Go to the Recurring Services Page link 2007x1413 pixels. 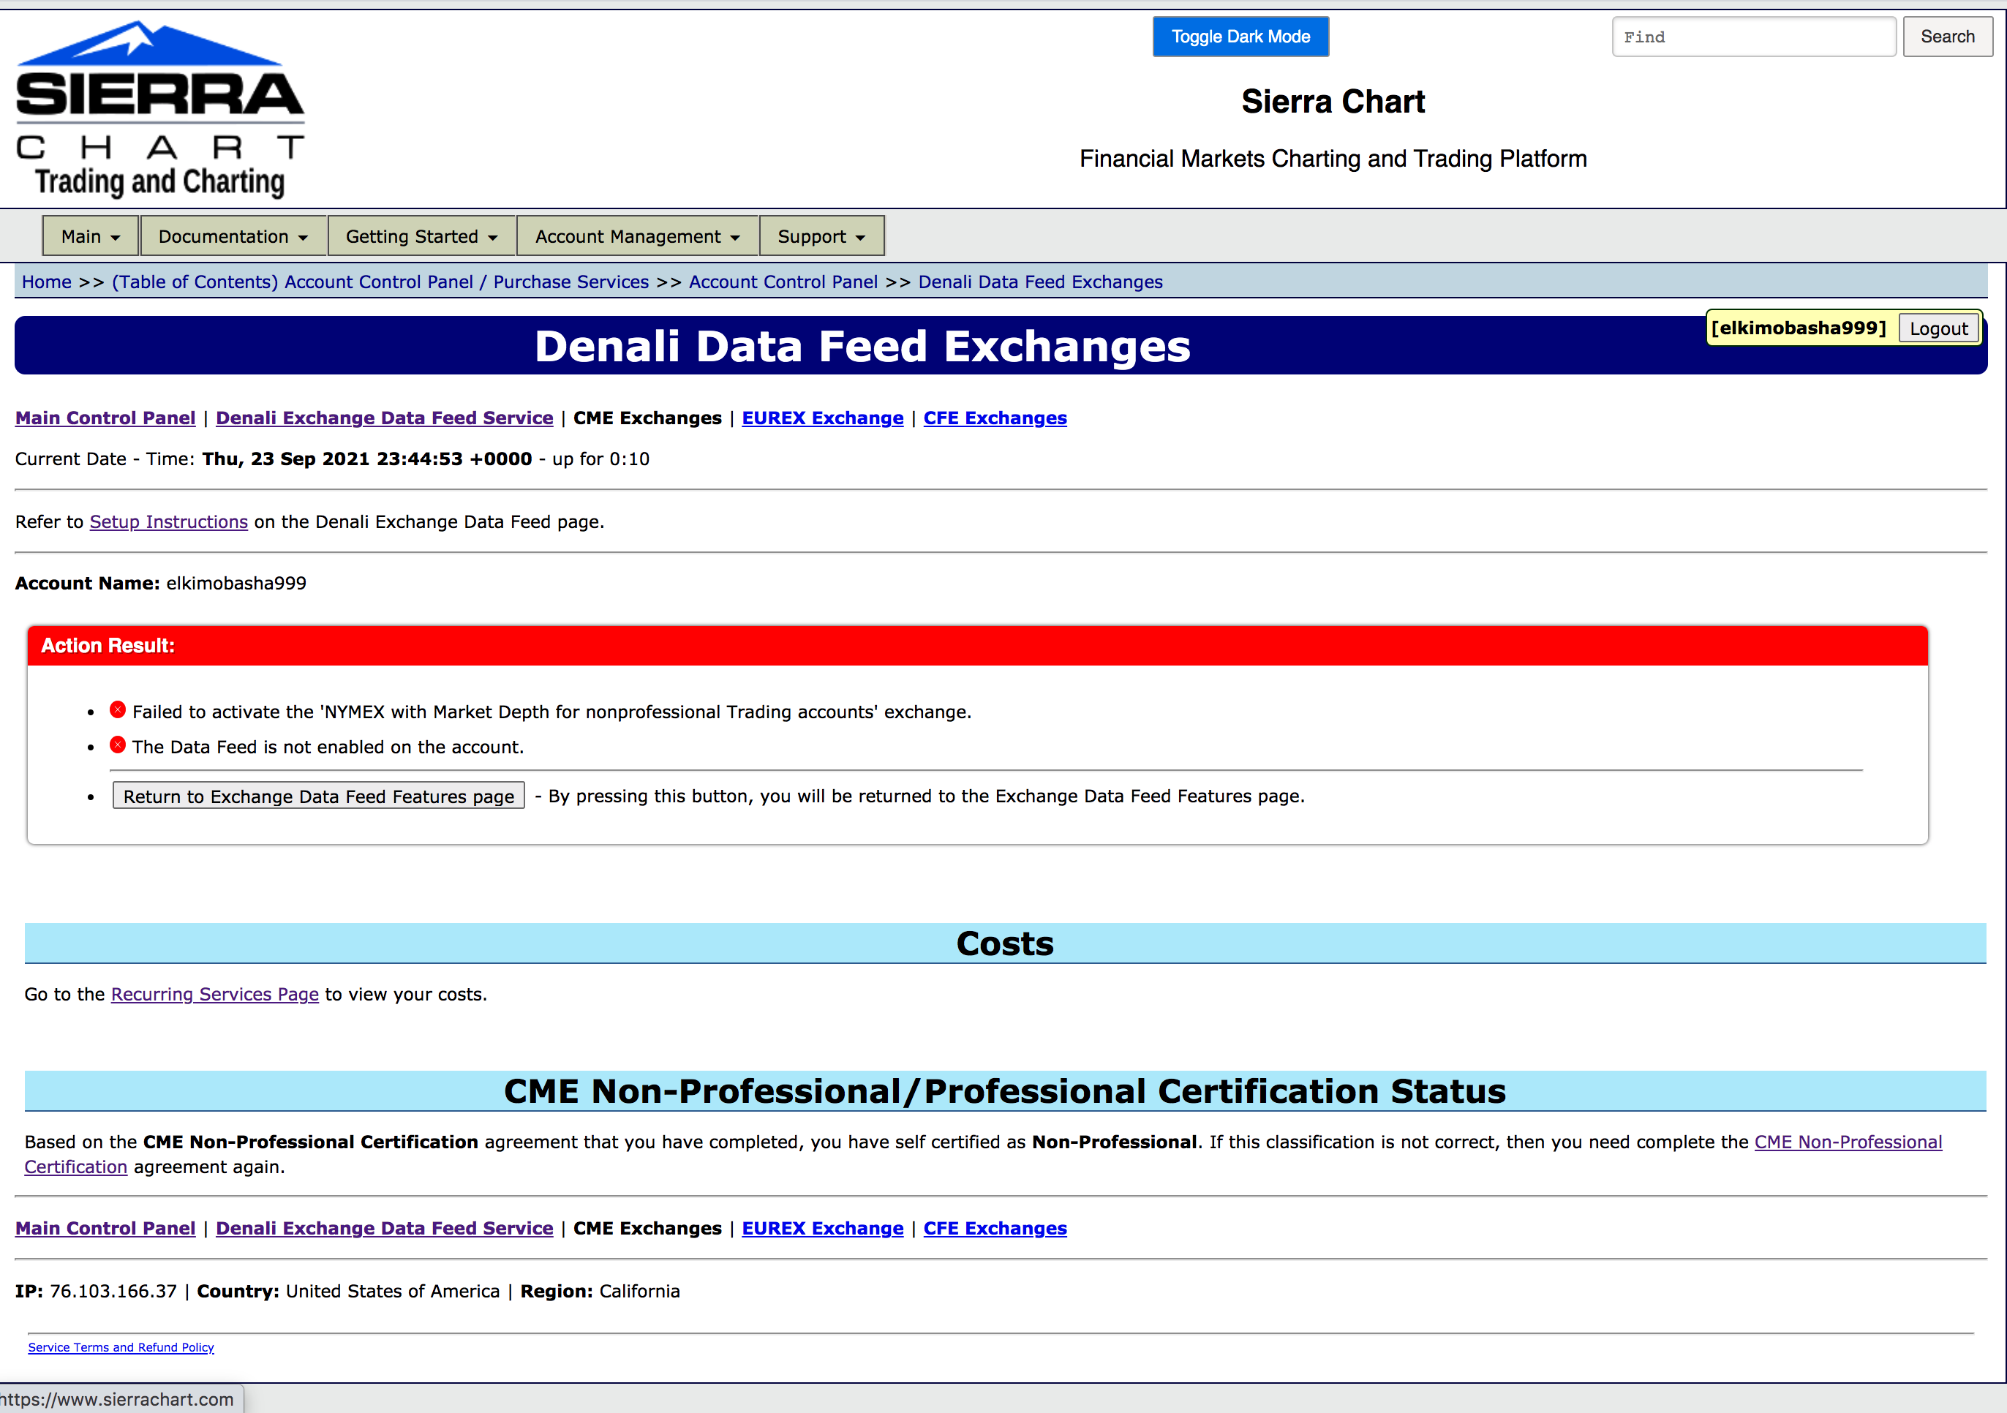tap(215, 995)
